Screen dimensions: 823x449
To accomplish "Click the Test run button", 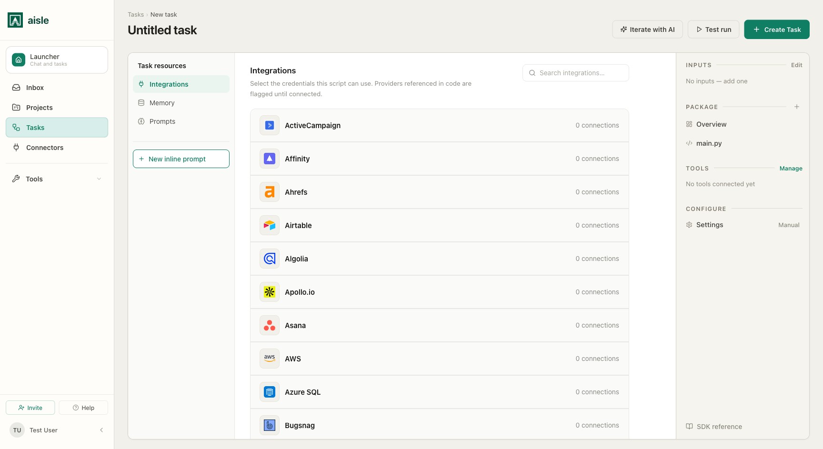I will 713,30.
